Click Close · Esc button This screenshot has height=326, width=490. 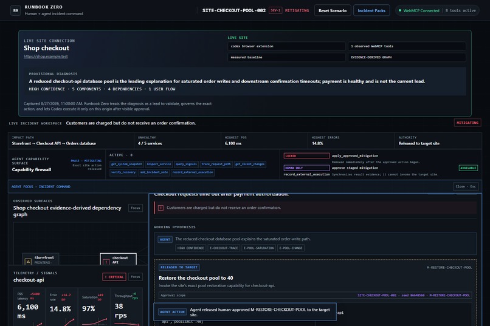(465, 186)
